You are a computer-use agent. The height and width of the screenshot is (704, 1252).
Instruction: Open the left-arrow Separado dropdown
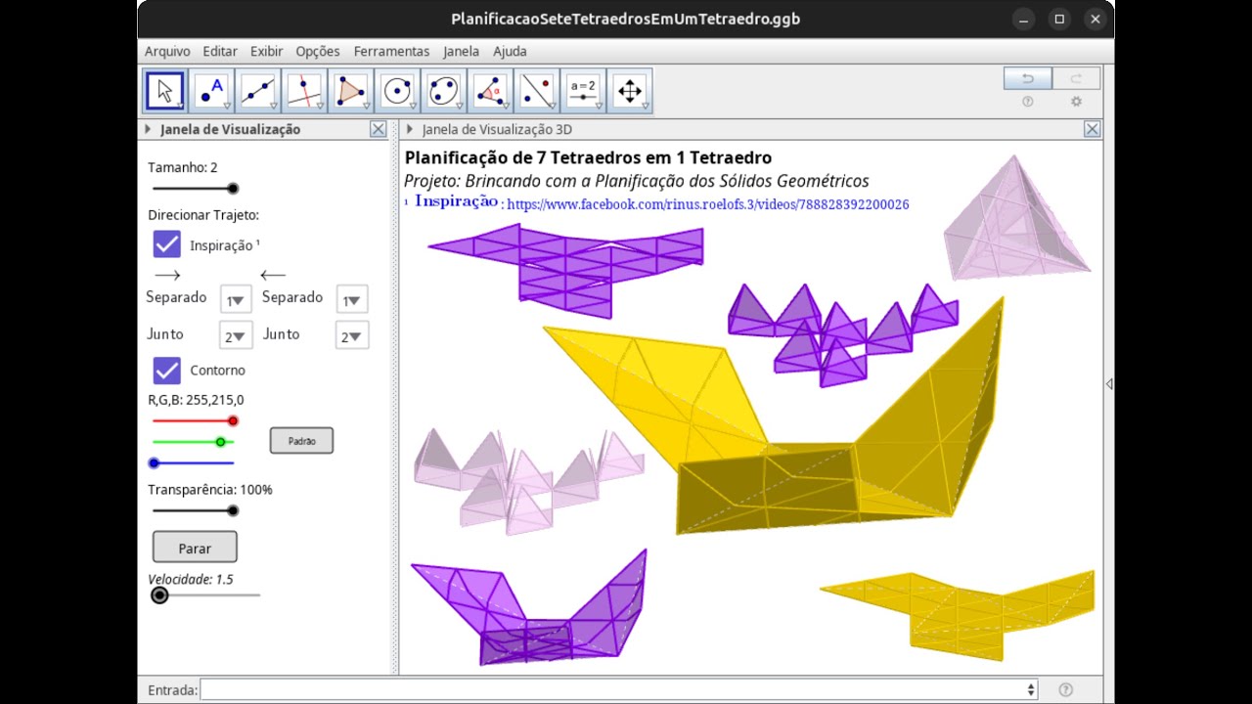pyautogui.click(x=351, y=300)
